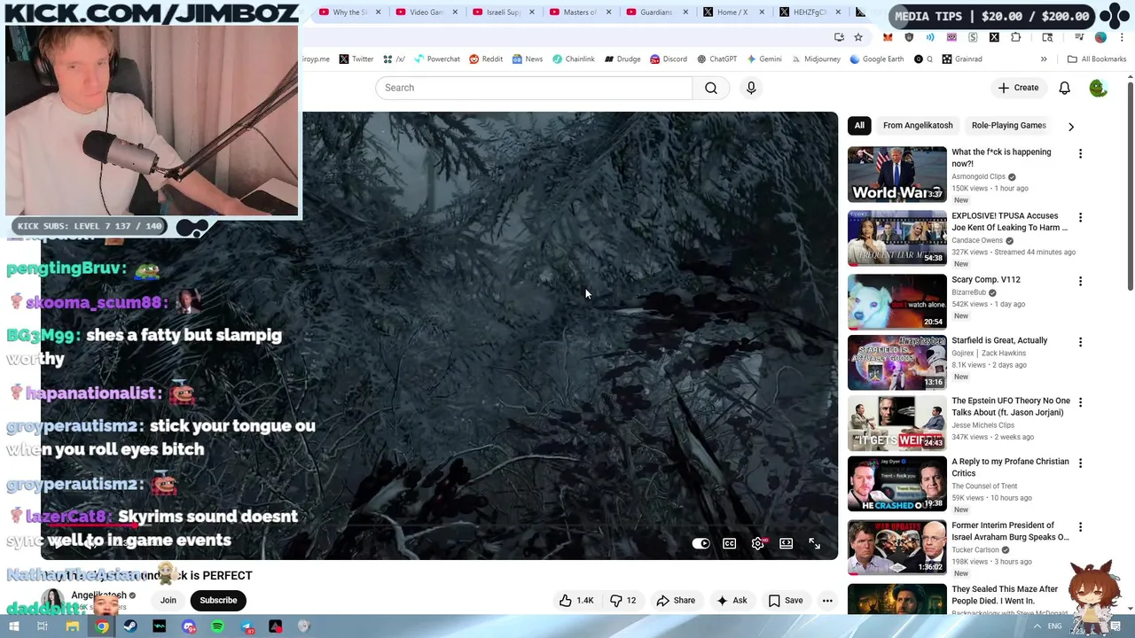This screenshot has height=638, width=1135.
Task: Open File Explorer from the taskbar
Action: [x=73, y=626]
